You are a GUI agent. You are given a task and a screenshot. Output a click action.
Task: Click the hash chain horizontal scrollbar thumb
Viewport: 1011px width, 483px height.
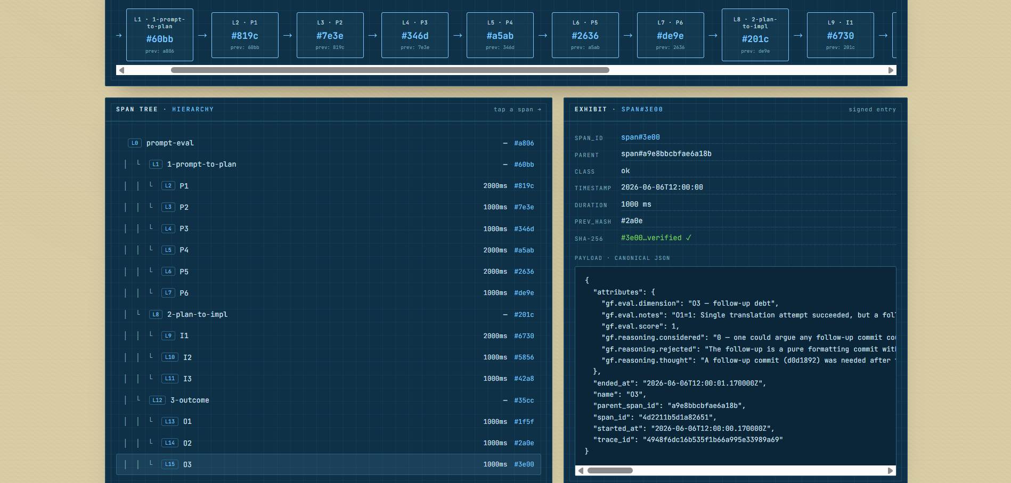click(x=390, y=70)
